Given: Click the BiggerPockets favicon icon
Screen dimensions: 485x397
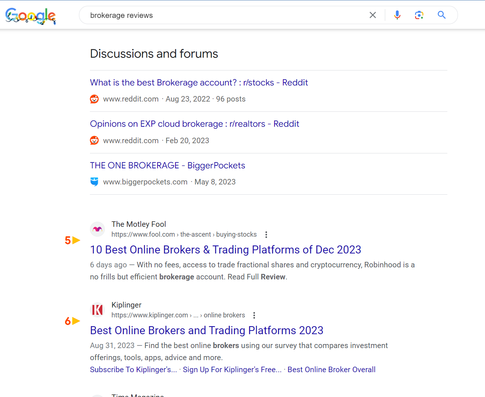Looking at the screenshot, I should 94,182.
